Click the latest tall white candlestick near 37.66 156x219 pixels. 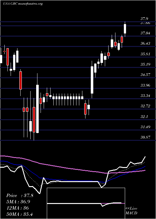click(125, 29)
